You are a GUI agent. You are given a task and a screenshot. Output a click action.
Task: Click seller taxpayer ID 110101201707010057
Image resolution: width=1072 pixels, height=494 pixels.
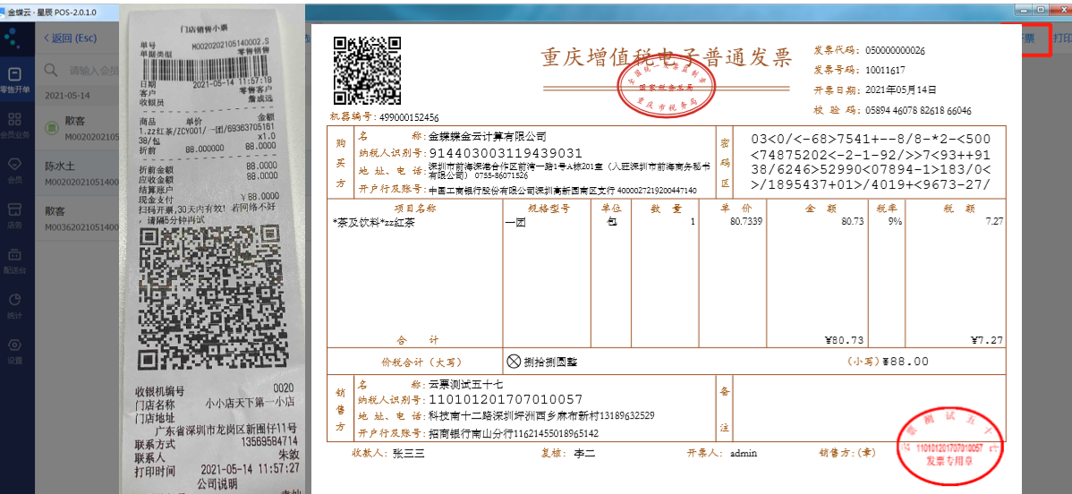click(x=506, y=399)
